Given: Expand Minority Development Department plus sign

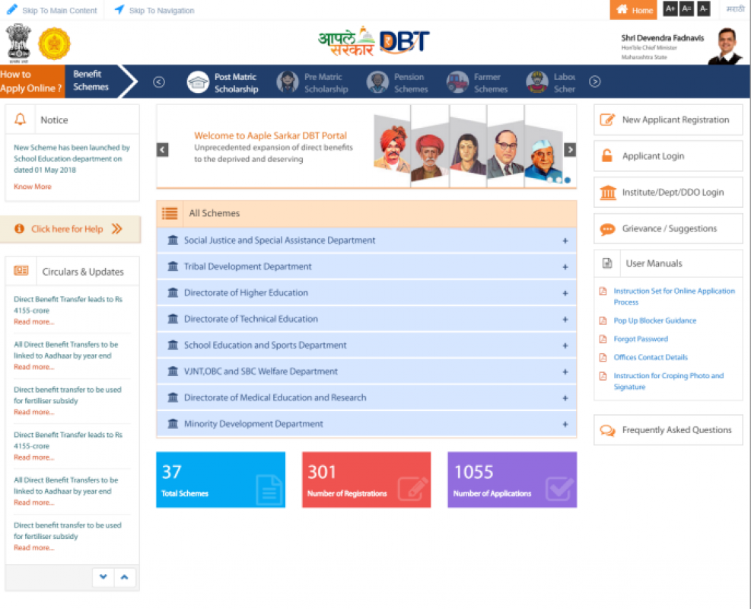Looking at the screenshot, I should (565, 425).
